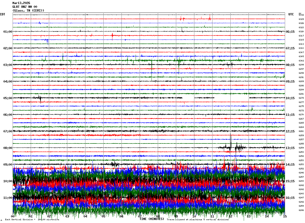Image resolution: width=305 pixels, height=223 pixels.
Task: Click the "03:00" CDT time label
Action: 8,65
